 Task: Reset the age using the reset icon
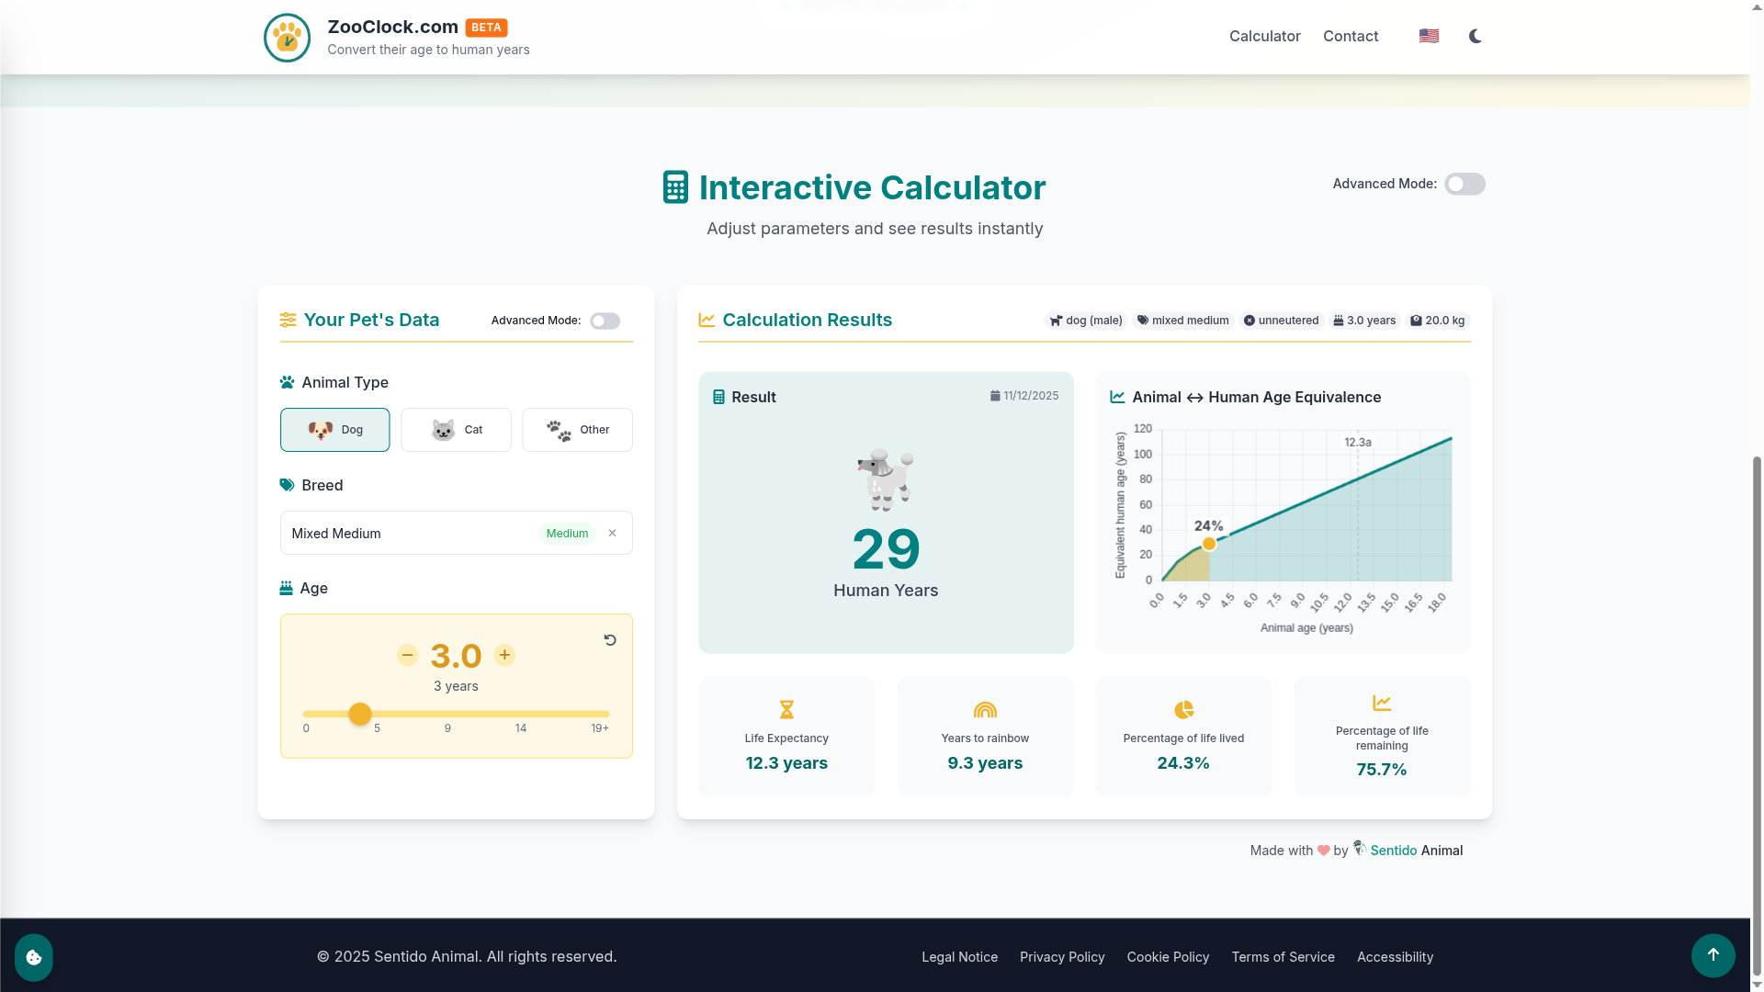[x=611, y=639]
